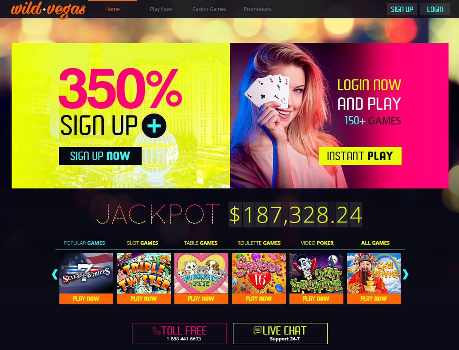Open the Promotions menu item

pos(258,9)
